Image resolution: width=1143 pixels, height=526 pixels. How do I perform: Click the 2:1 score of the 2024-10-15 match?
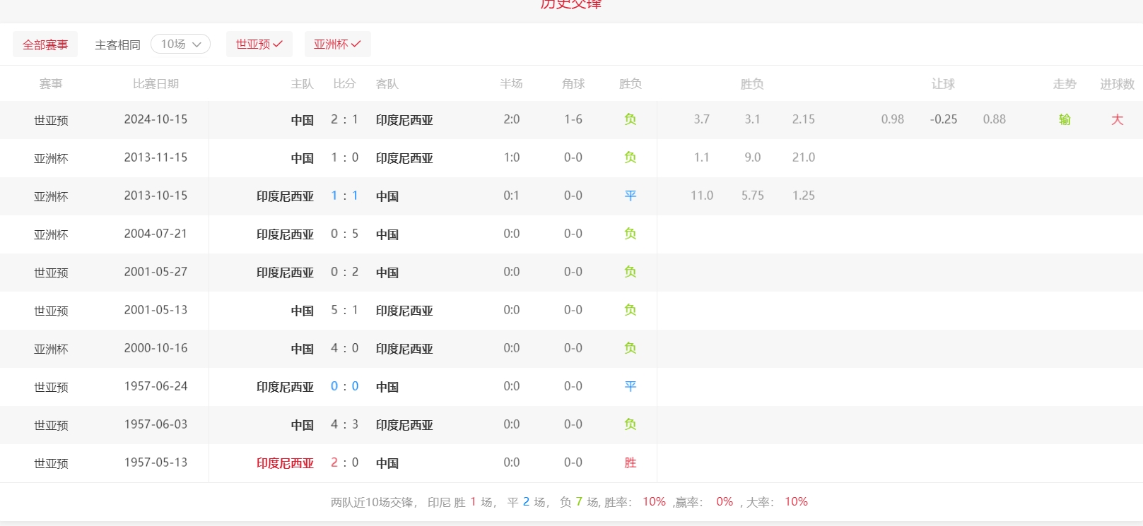344,119
